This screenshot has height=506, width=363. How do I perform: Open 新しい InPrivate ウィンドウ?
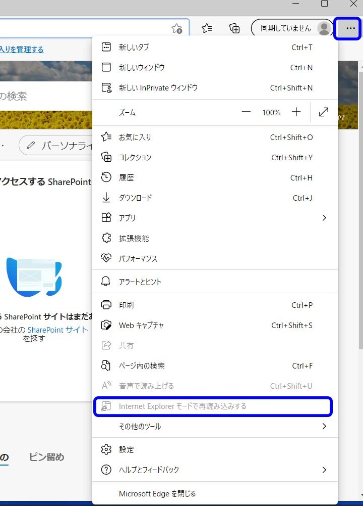click(215, 88)
